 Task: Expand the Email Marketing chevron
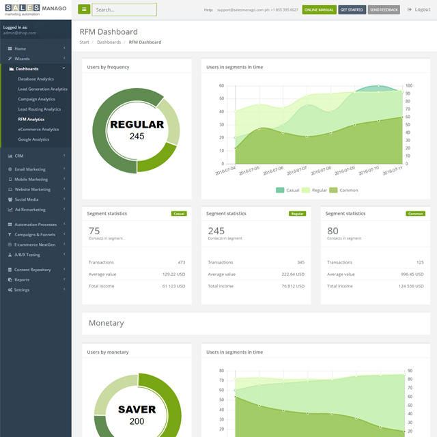pyautogui.click(x=64, y=169)
